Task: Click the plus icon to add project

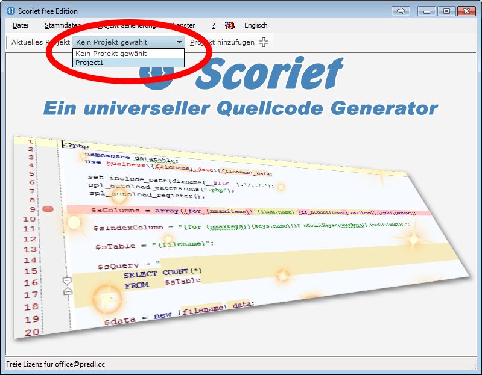Action: click(264, 42)
